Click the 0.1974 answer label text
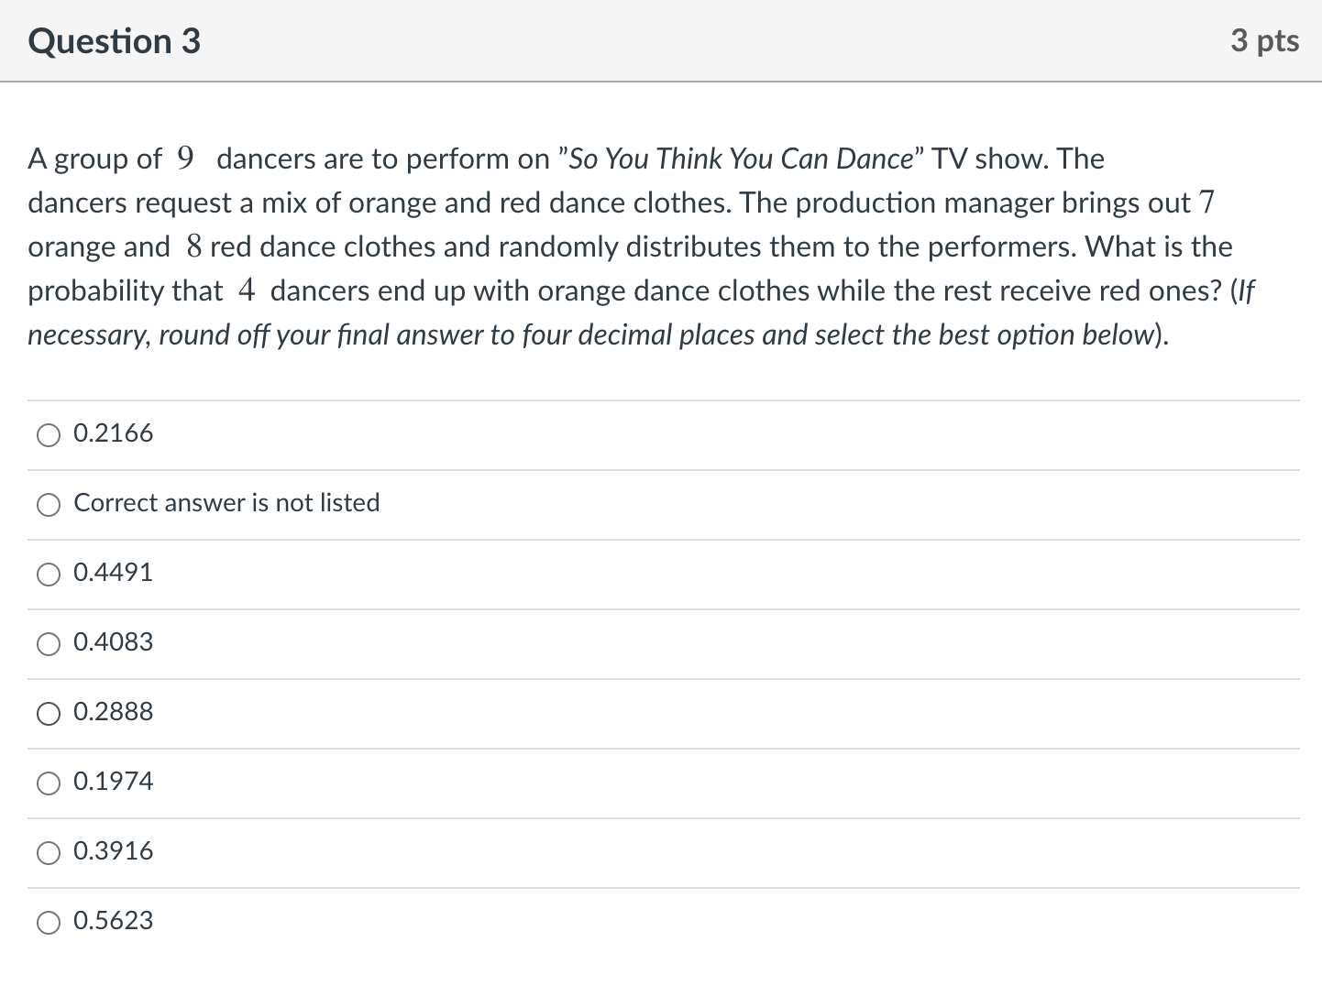 pos(114,782)
